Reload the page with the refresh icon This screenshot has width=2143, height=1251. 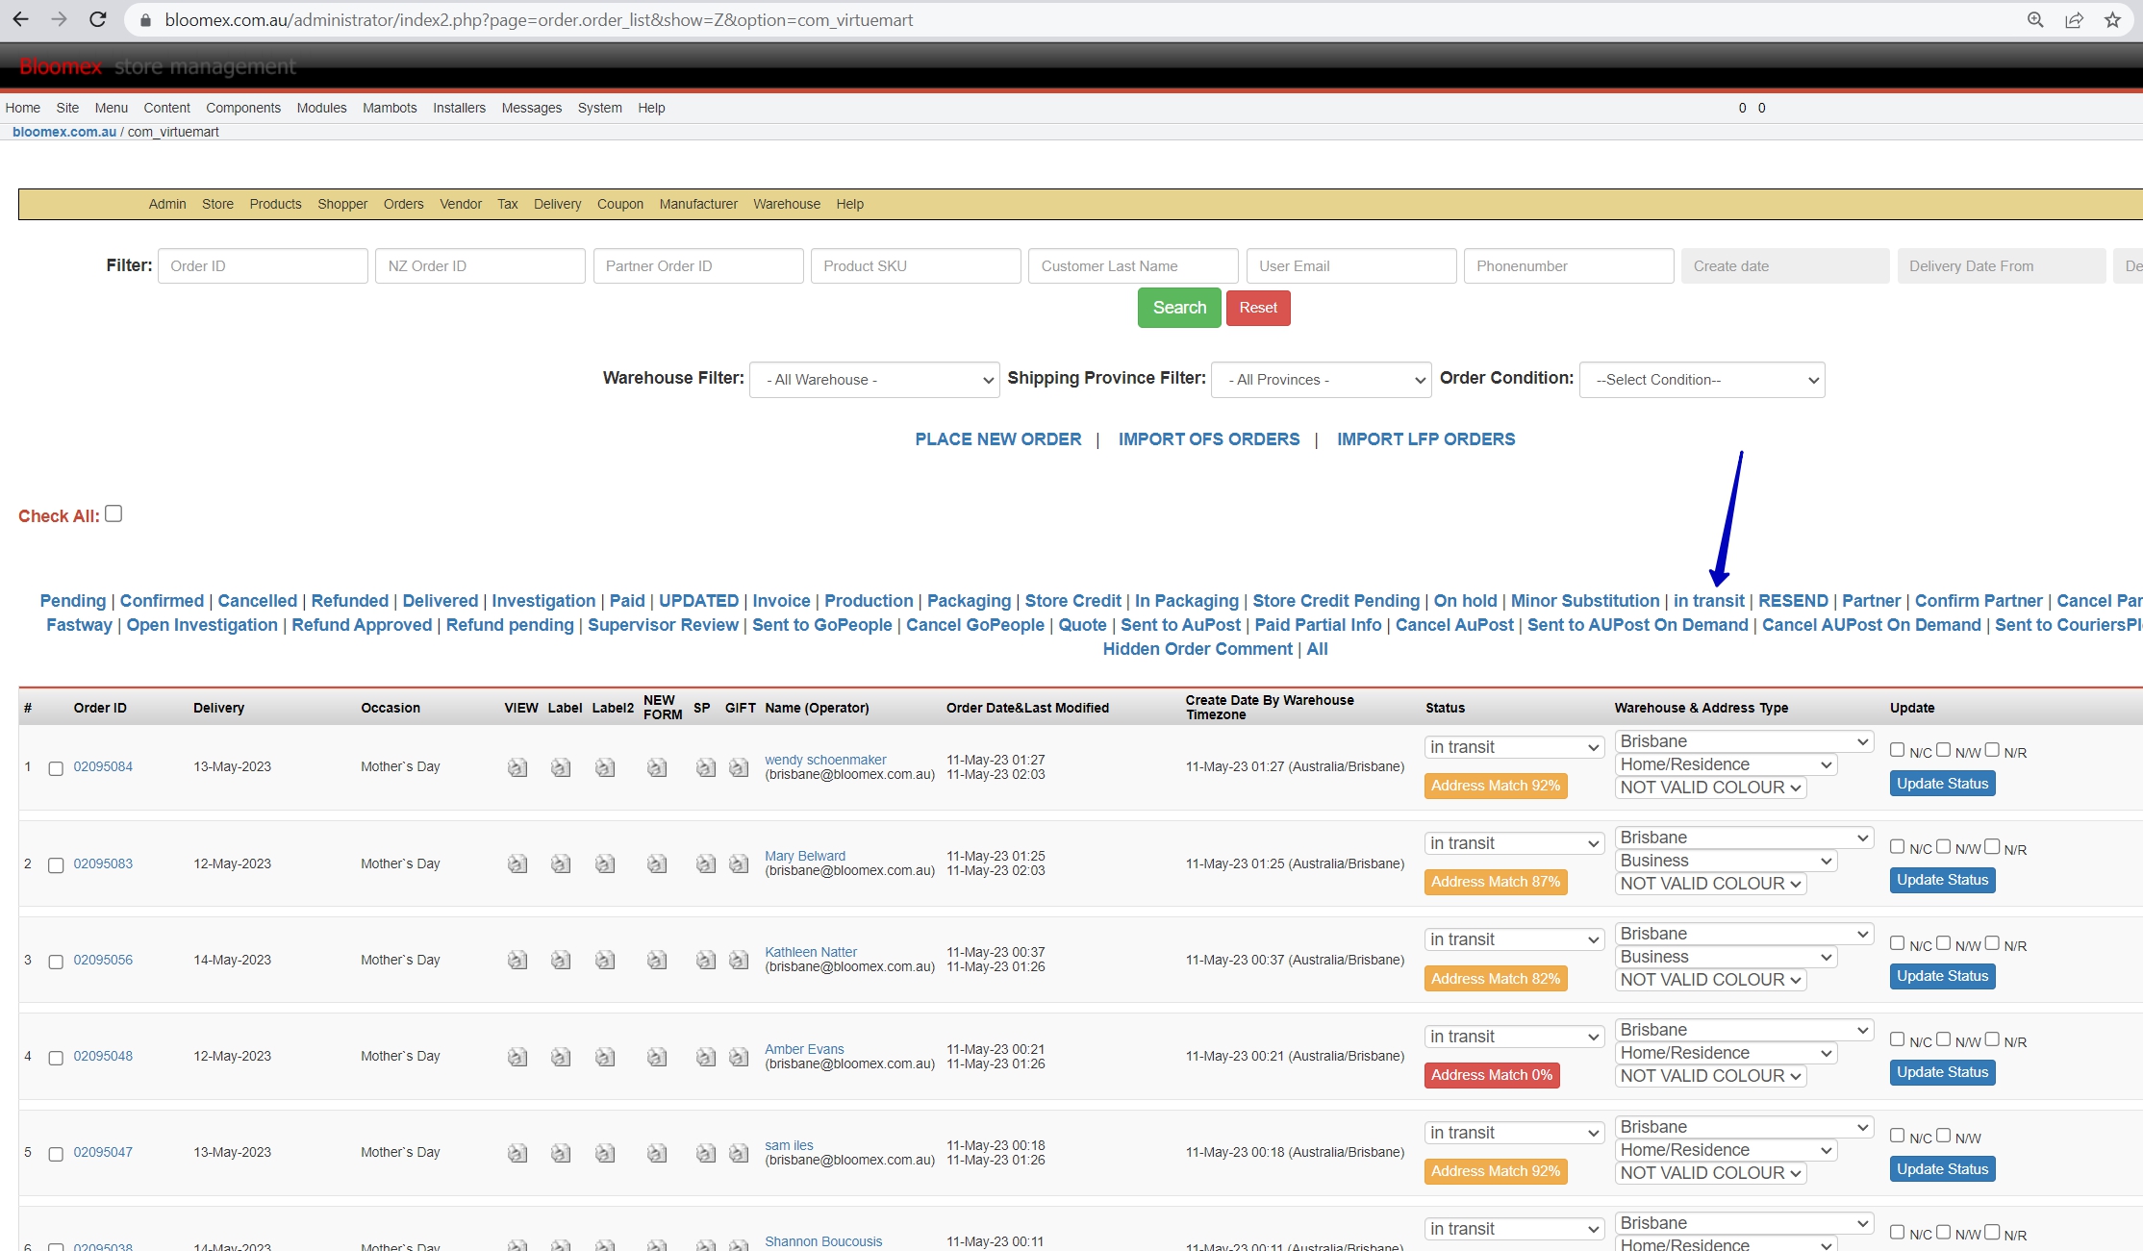coord(97,19)
